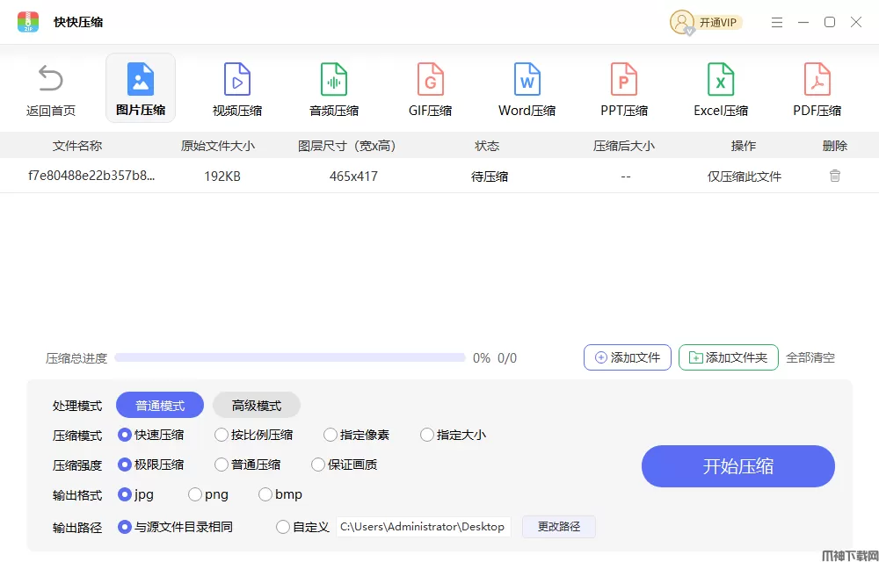This screenshot has height=562, width=879.
Task: Switch to 高级模式 processing mode
Action: (256, 405)
